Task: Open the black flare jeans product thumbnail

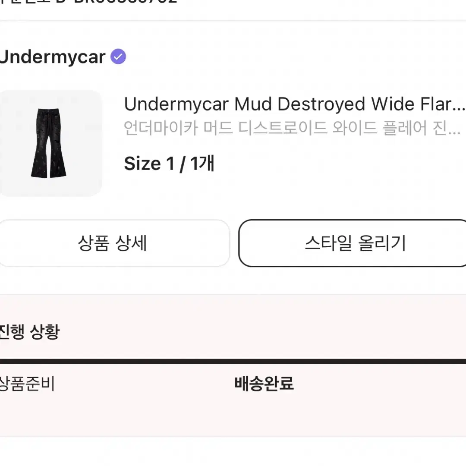Action: click(49, 143)
